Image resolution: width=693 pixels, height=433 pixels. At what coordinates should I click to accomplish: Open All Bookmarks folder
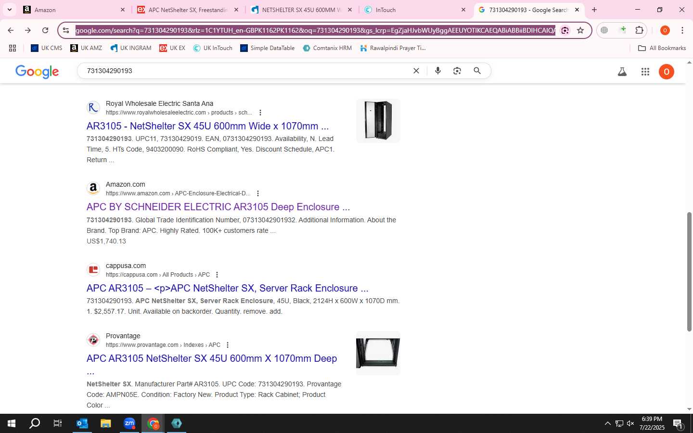pos(662,48)
